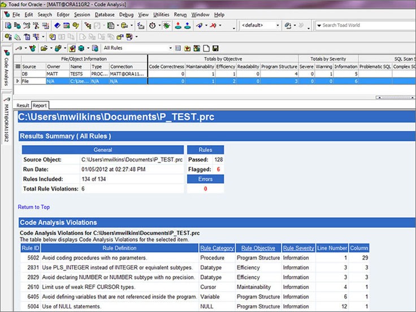
Task: Click the blank new page icon
Action: [x=206, y=48]
